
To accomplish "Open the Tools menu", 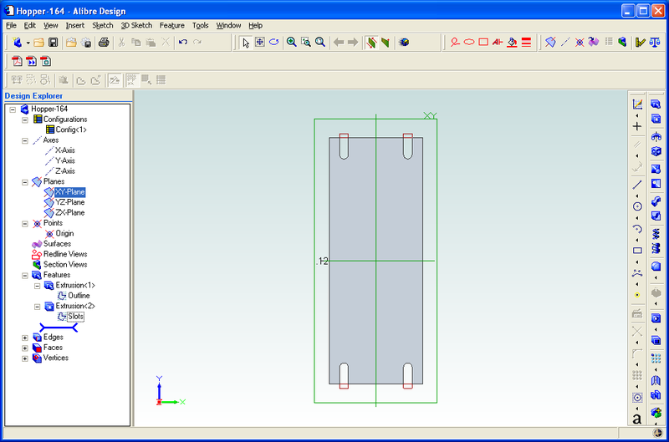I will [x=200, y=25].
